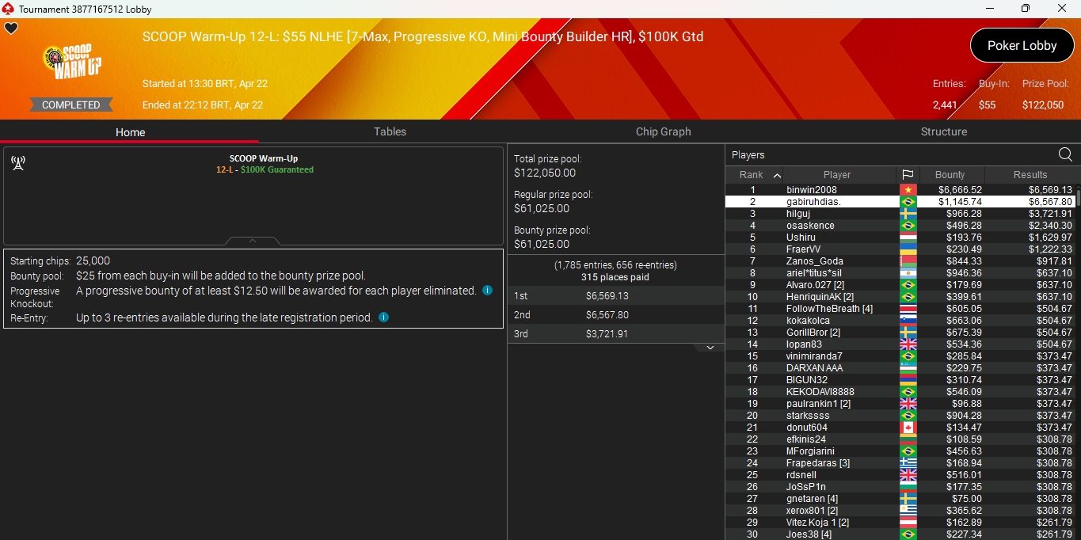Switch to the Home tab
Viewport: 1081px width, 540px height.
[x=130, y=132]
